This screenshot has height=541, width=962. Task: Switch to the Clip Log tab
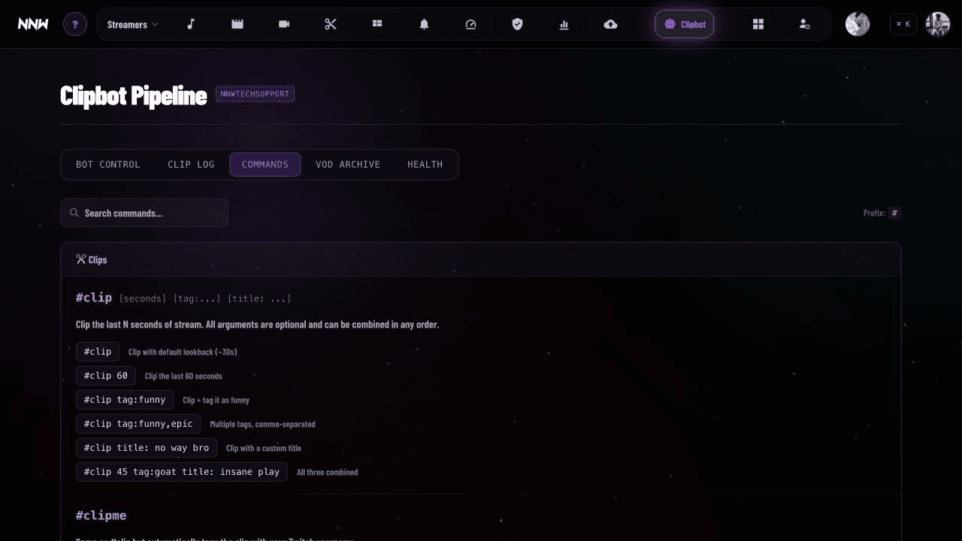click(191, 165)
